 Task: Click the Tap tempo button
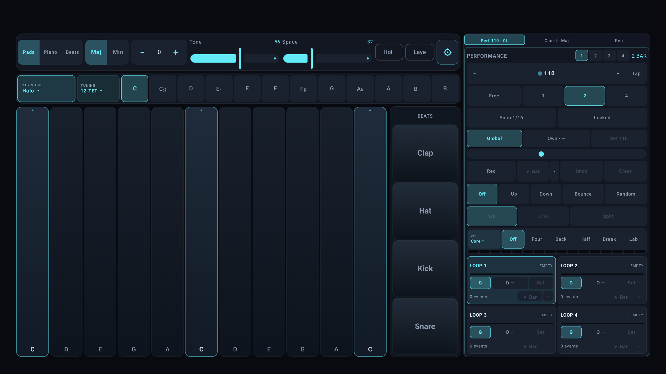coord(636,74)
